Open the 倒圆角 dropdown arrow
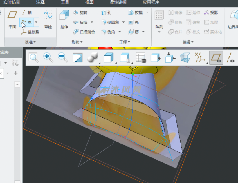Screen dimensions: 238x183 [123, 22]
